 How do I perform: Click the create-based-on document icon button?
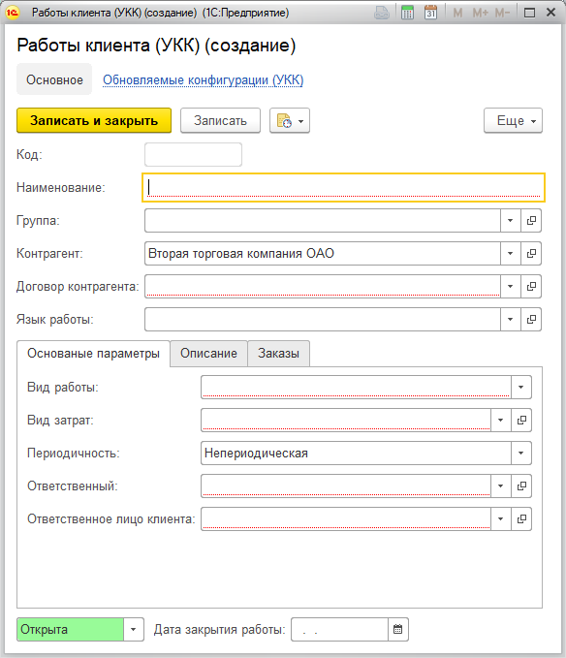[290, 121]
